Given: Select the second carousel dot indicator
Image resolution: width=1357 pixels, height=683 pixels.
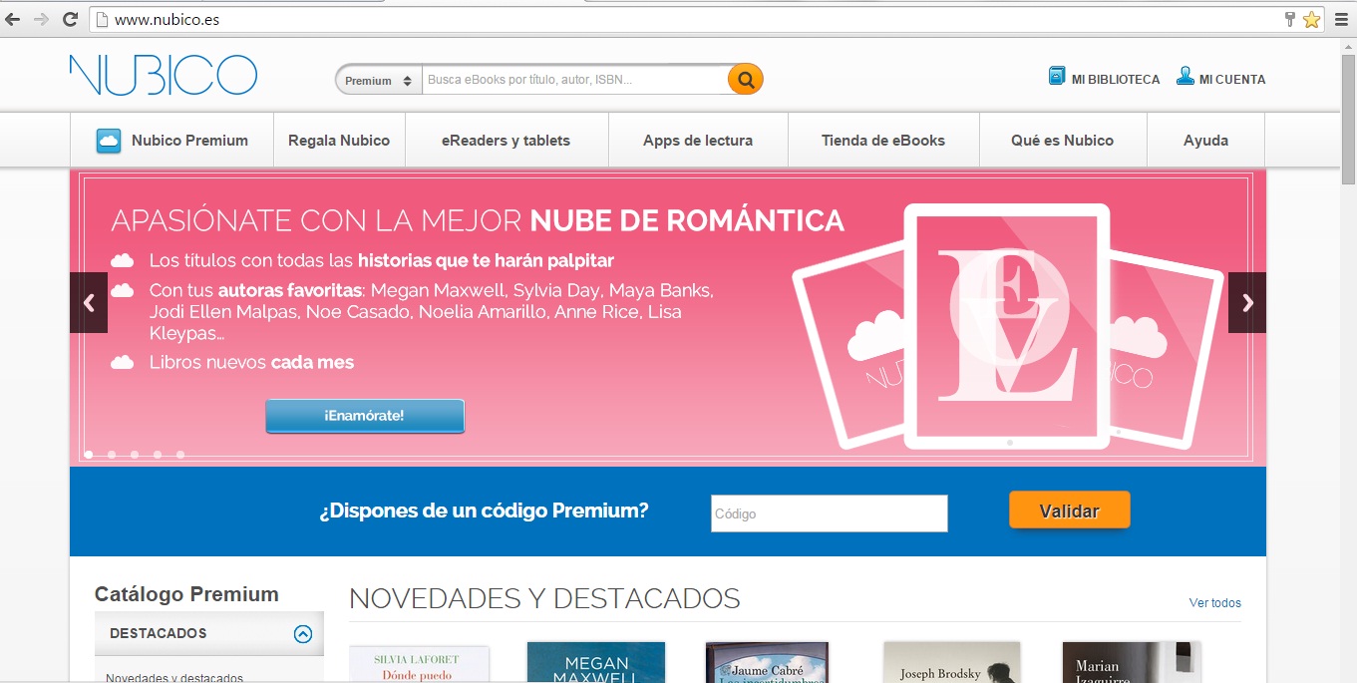Looking at the screenshot, I should coord(112,455).
